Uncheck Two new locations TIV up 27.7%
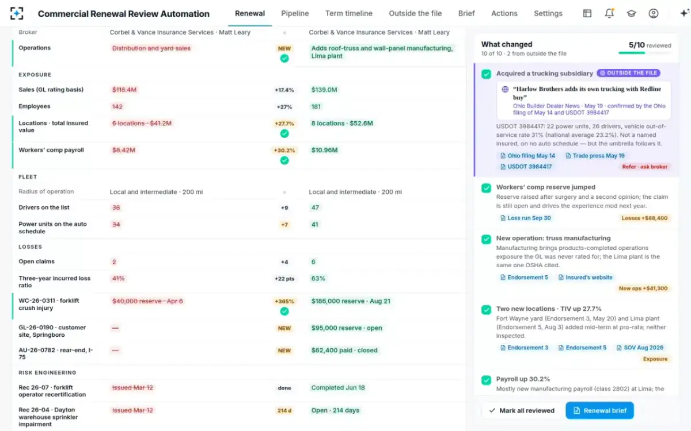This screenshot has width=691, height=431. point(486,309)
